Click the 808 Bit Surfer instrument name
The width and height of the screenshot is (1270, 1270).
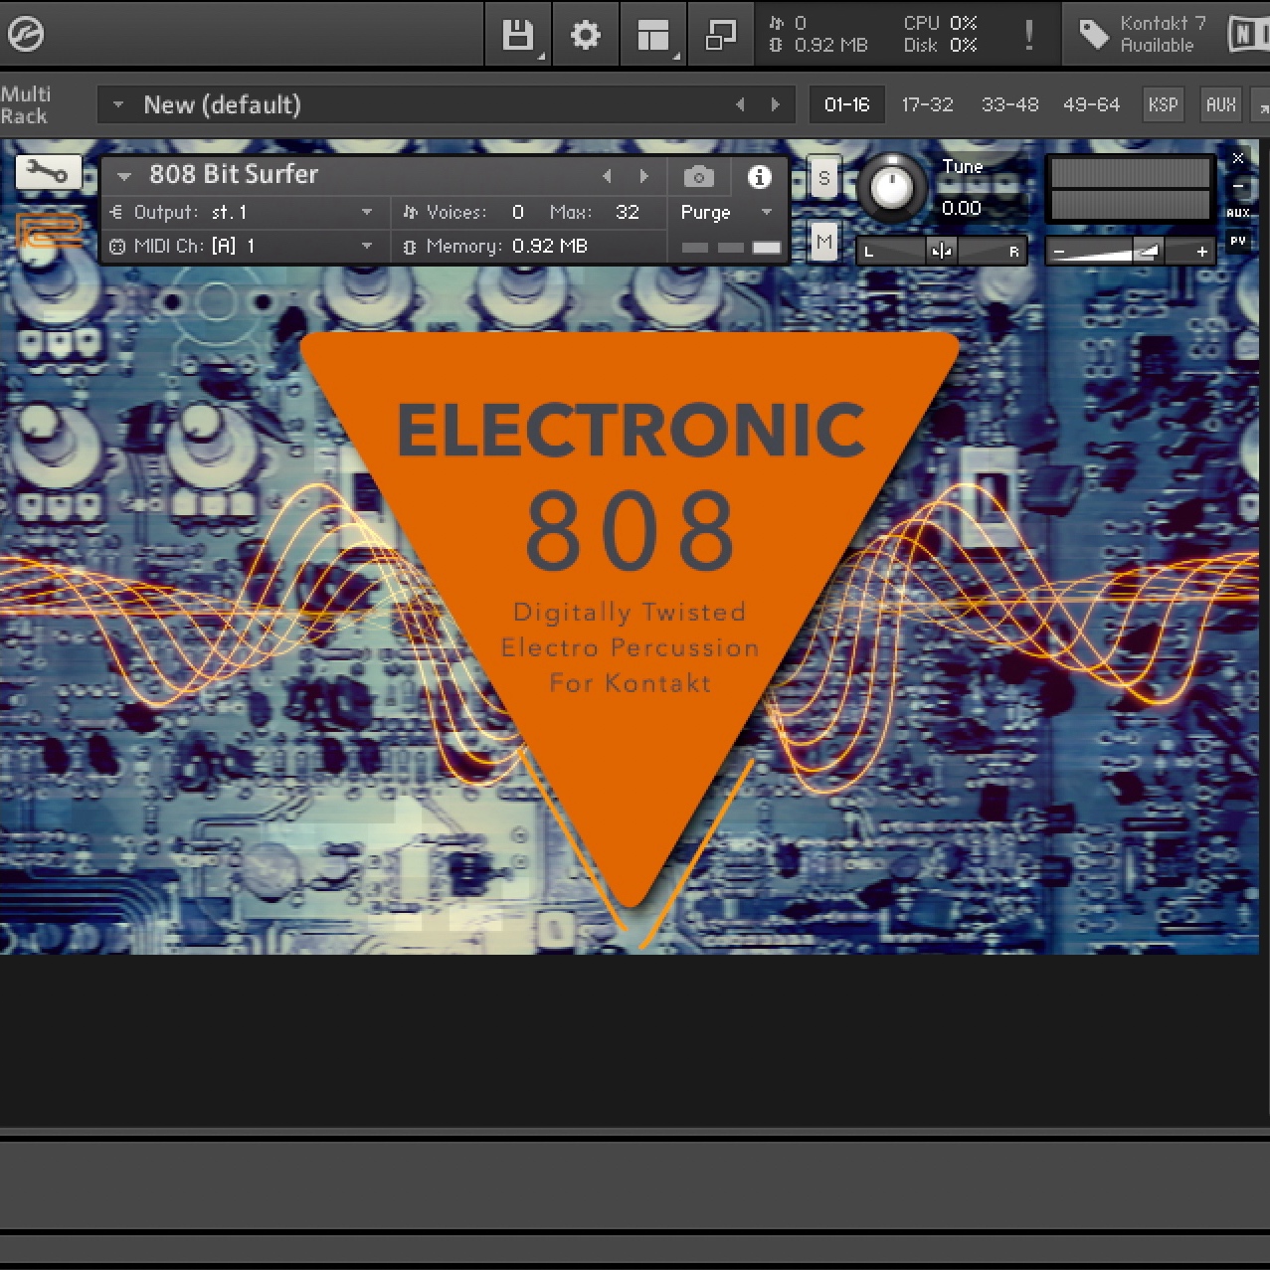234,174
